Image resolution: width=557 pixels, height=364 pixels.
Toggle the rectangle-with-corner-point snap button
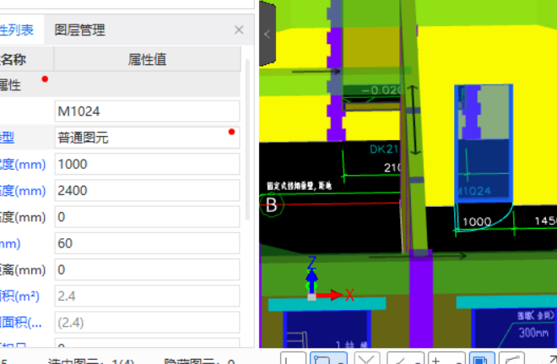328,358
